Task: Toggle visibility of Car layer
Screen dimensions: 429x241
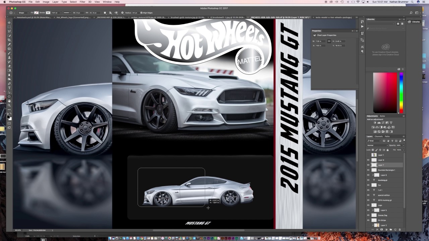Action: pyautogui.click(x=368, y=185)
